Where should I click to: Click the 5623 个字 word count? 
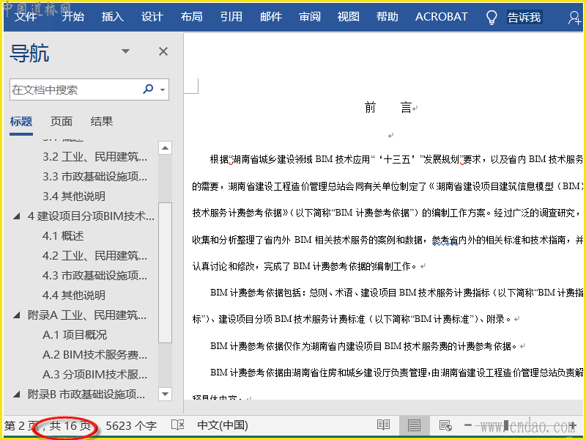tap(131, 426)
